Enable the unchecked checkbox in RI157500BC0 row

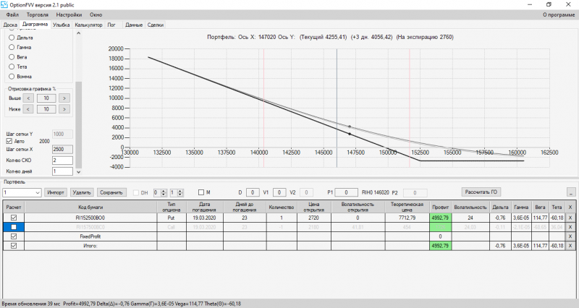point(14,227)
